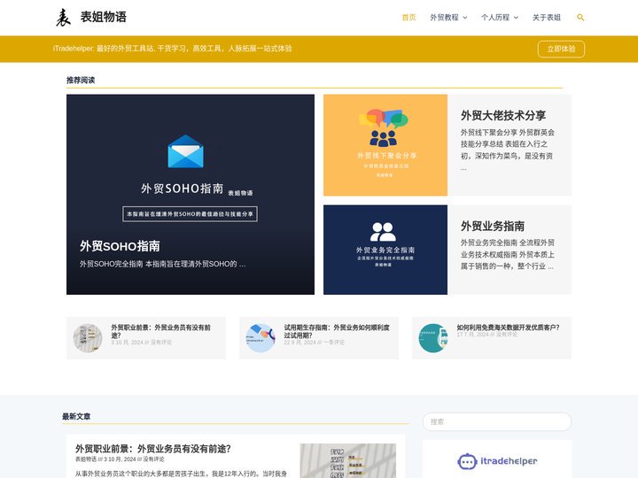Click 外贸线下聚会分享 excerpt text
Image resolution: width=638 pixels, height=478 pixels.
pos(508,150)
